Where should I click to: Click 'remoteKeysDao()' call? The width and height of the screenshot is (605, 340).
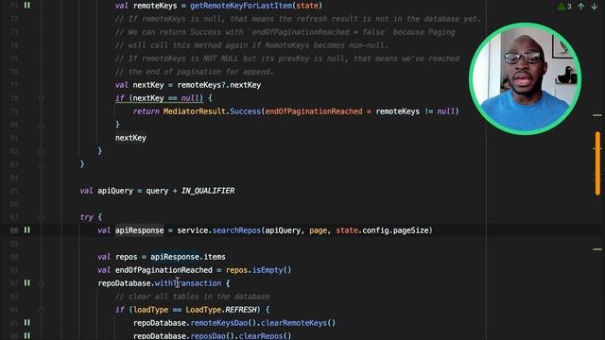223,323
